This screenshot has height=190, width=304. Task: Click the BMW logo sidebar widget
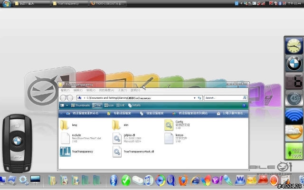pos(294,63)
